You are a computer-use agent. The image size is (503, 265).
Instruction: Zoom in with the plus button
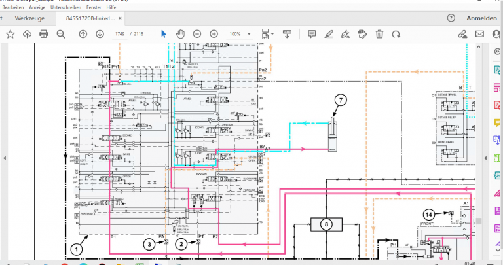pos(214,34)
